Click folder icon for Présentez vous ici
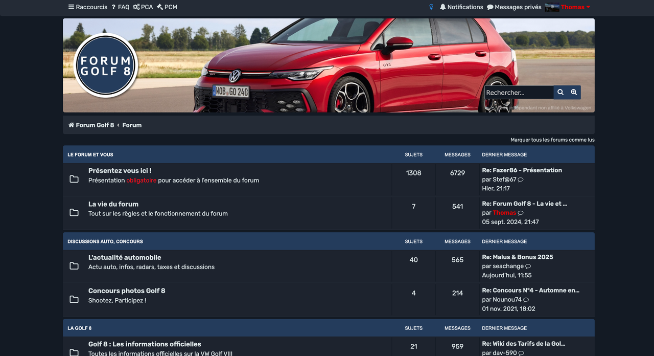This screenshot has width=654, height=356. click(x=74, y=179)
